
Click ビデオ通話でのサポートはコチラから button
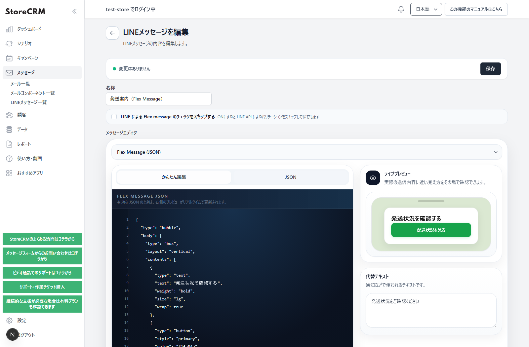pos(42,273)
